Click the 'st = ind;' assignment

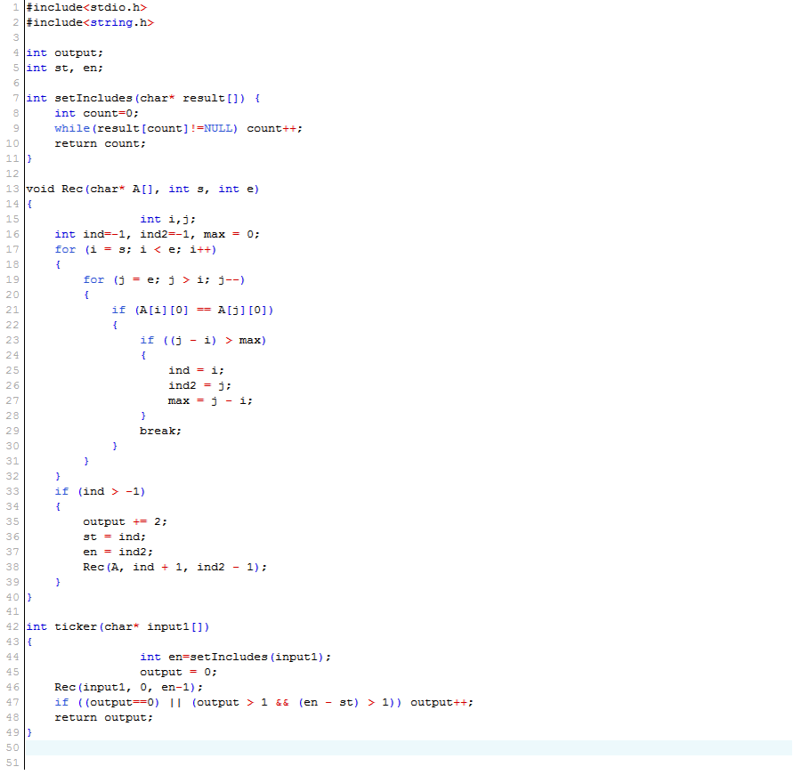pos(114,537)
